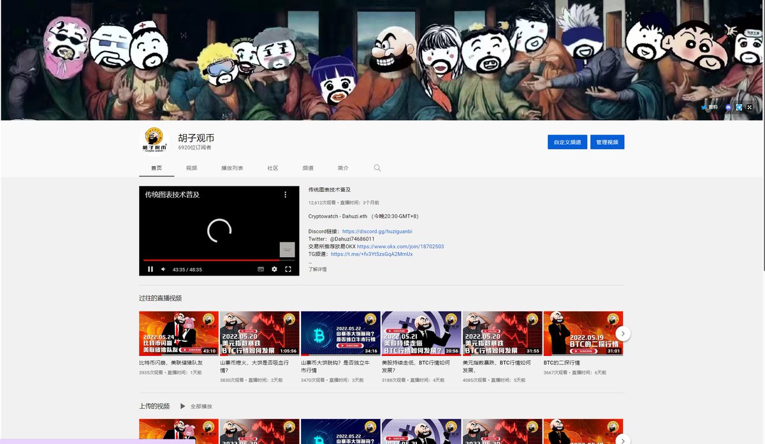This screenshot has height=444, width=765.
Task: Switch to the 社区 tab
Action: 273,168
